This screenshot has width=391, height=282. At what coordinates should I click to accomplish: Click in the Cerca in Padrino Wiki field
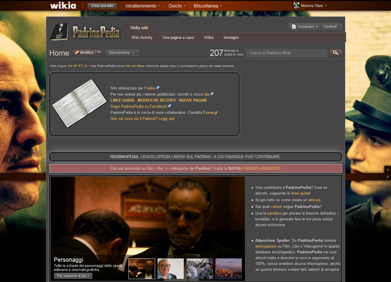tap(287, 53)
